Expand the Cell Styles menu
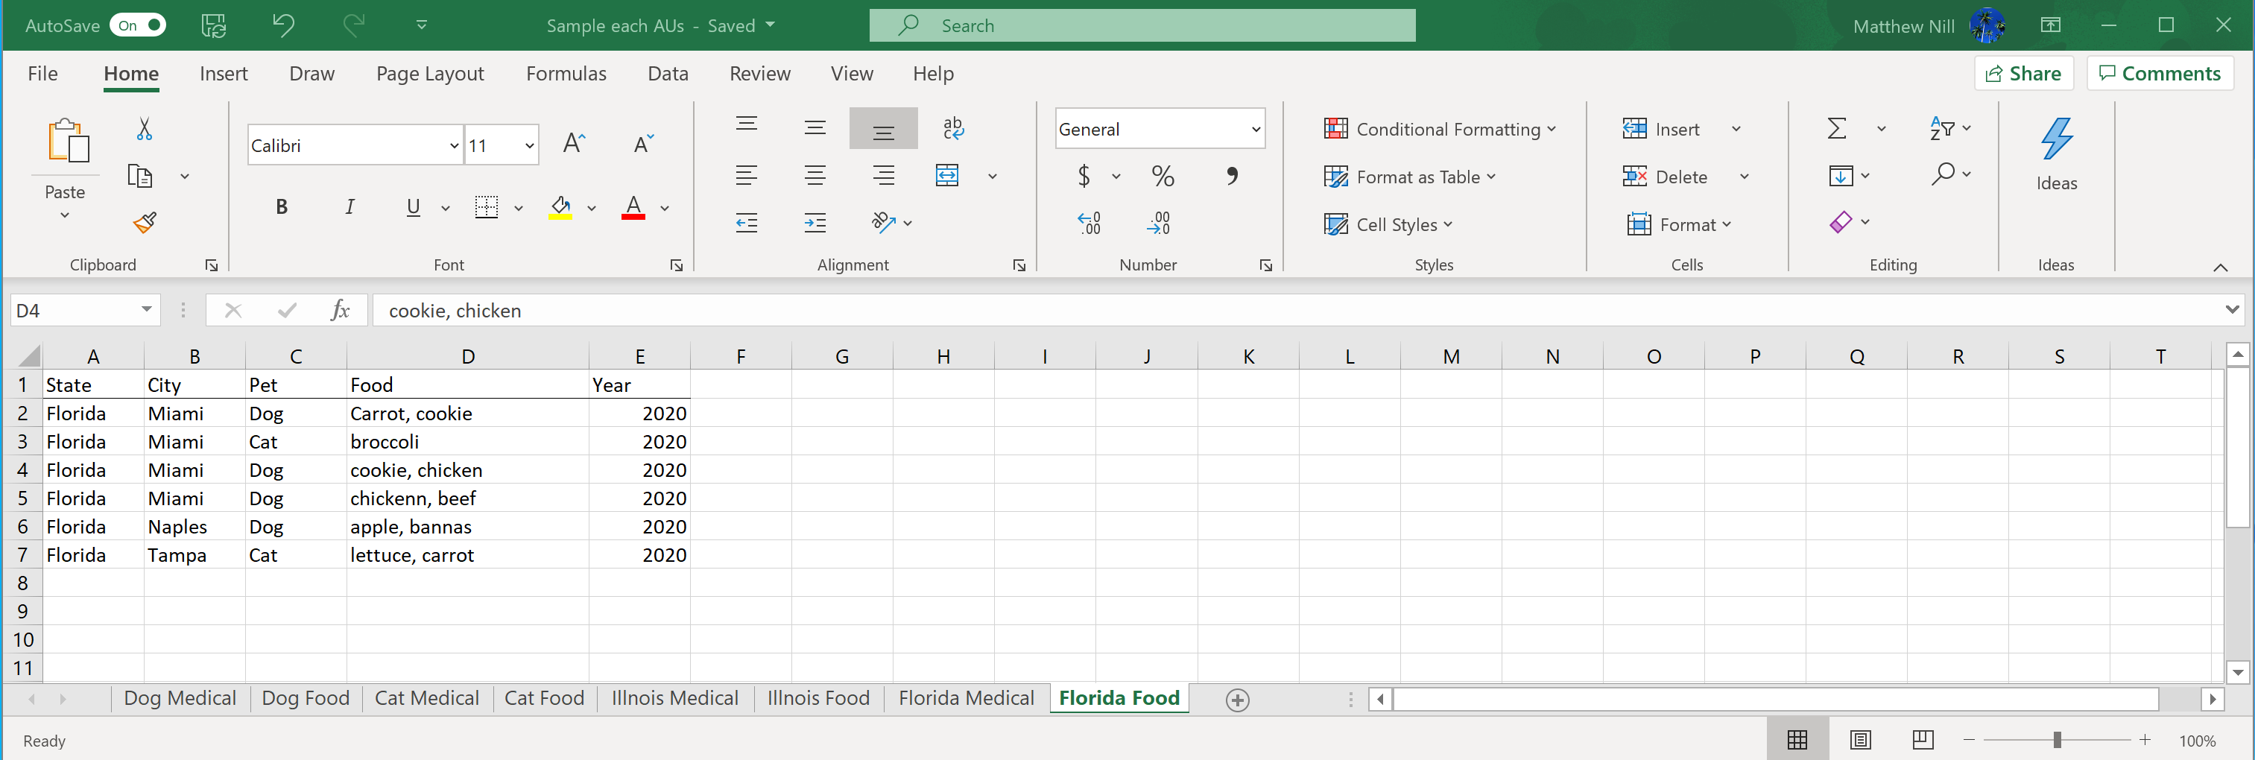 1388,224
